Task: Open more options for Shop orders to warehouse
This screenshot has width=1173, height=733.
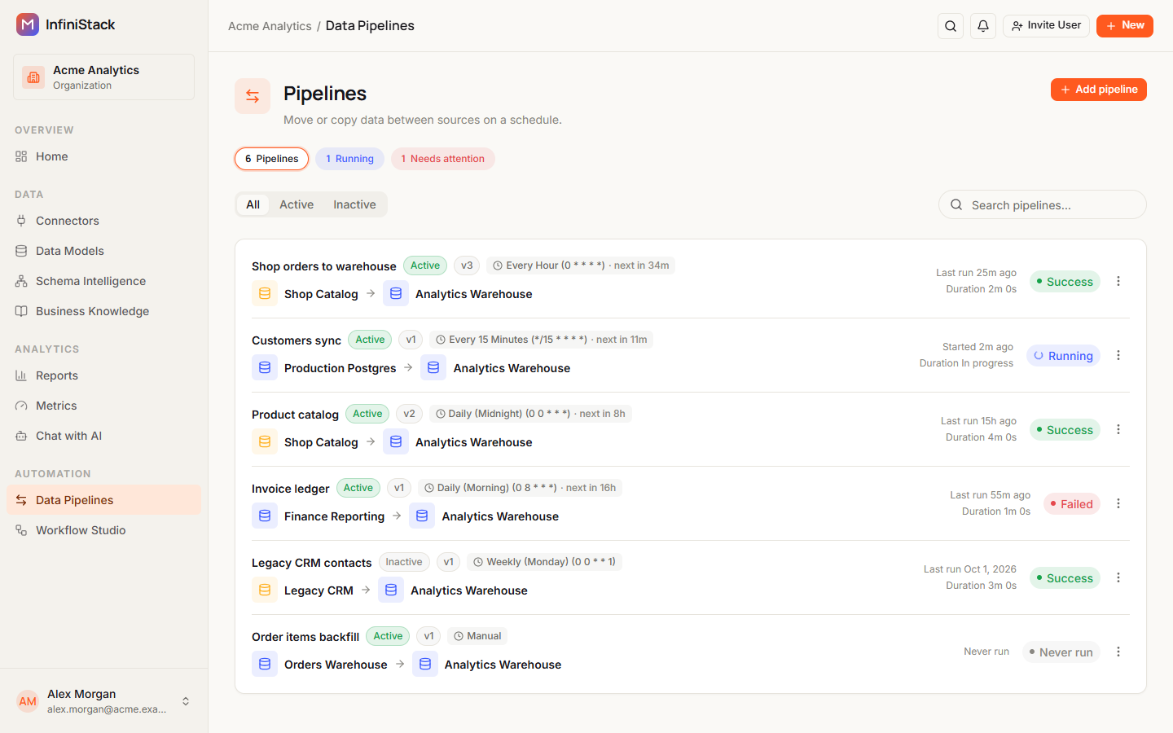Action: coord(1118,281)
